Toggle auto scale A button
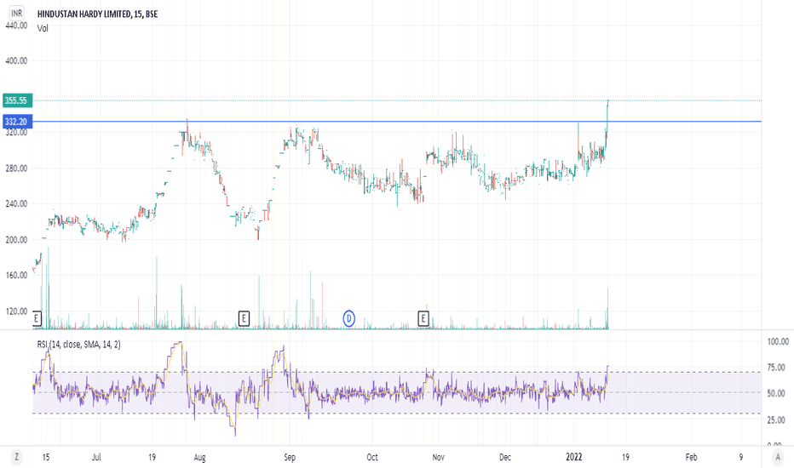This screenshot has width=794, height=468. 778,458
